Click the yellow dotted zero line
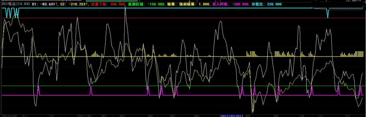The image size is (366, 117). click(x=183, y=56)
